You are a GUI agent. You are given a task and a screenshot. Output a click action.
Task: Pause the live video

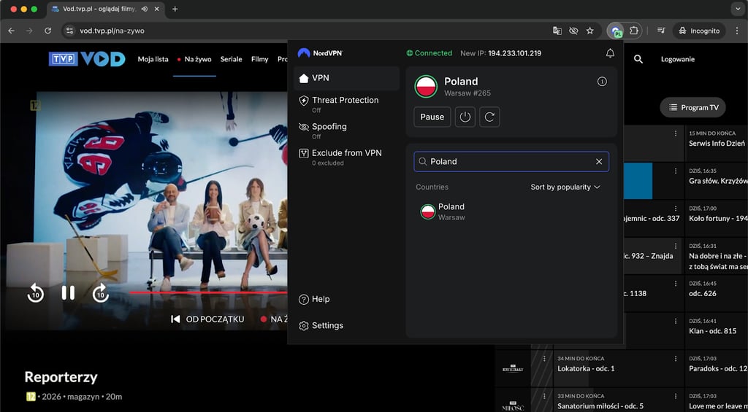[x=68, y=293]
